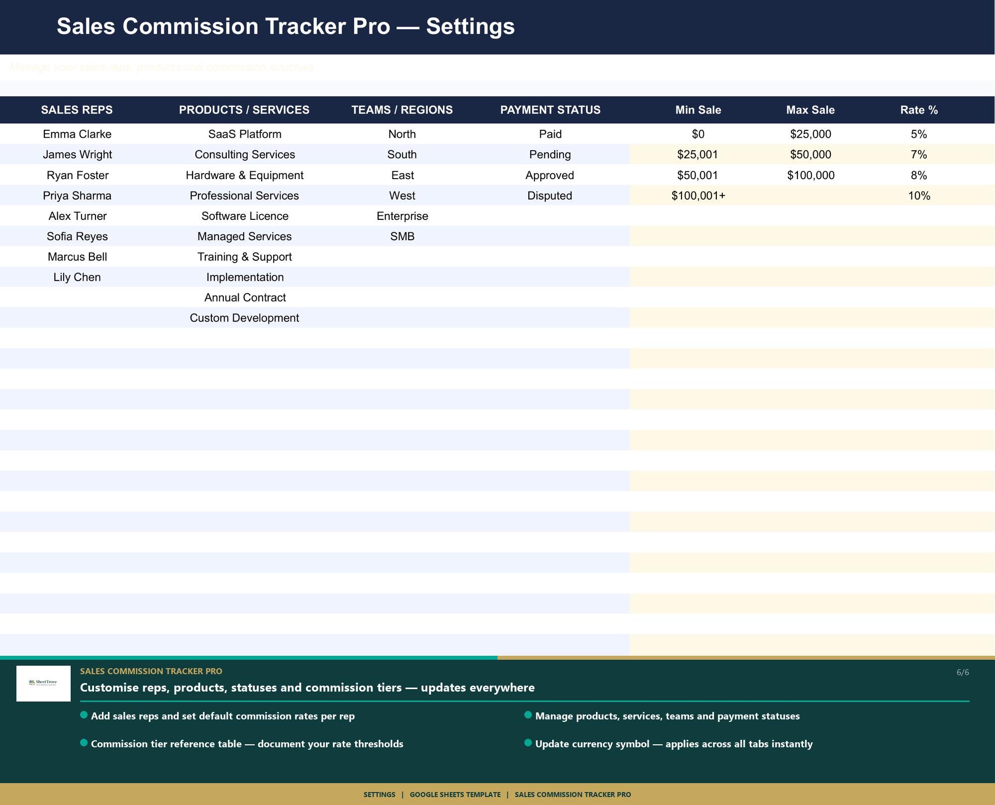Viewport: 995px width, 805px height.
Task: Click the faint 'Manage your sales reps' subtitle
Action: point(162,67)
